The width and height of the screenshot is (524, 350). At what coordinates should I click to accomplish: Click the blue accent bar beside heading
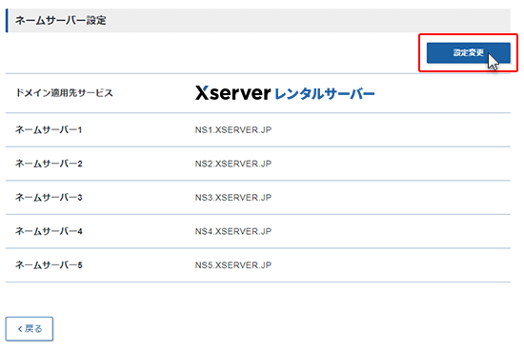pos(7,21)
